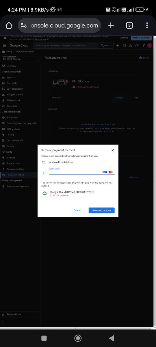Click the Payment methods breadcrumb text
Screen dimensions: 156x347
tap(25, 51)
